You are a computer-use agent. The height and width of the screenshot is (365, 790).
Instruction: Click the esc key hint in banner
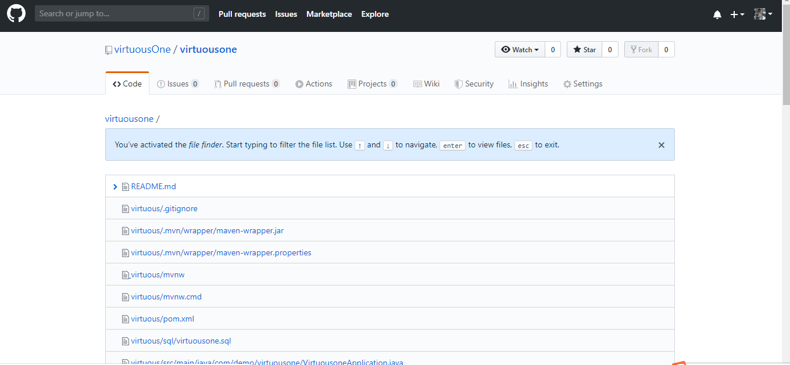click(523, 146)
